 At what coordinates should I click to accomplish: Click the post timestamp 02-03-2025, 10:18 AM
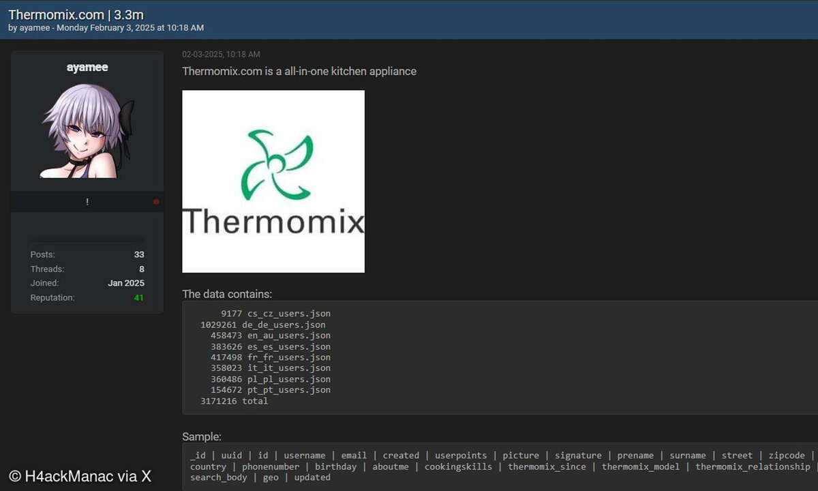(x=221, y=55)
